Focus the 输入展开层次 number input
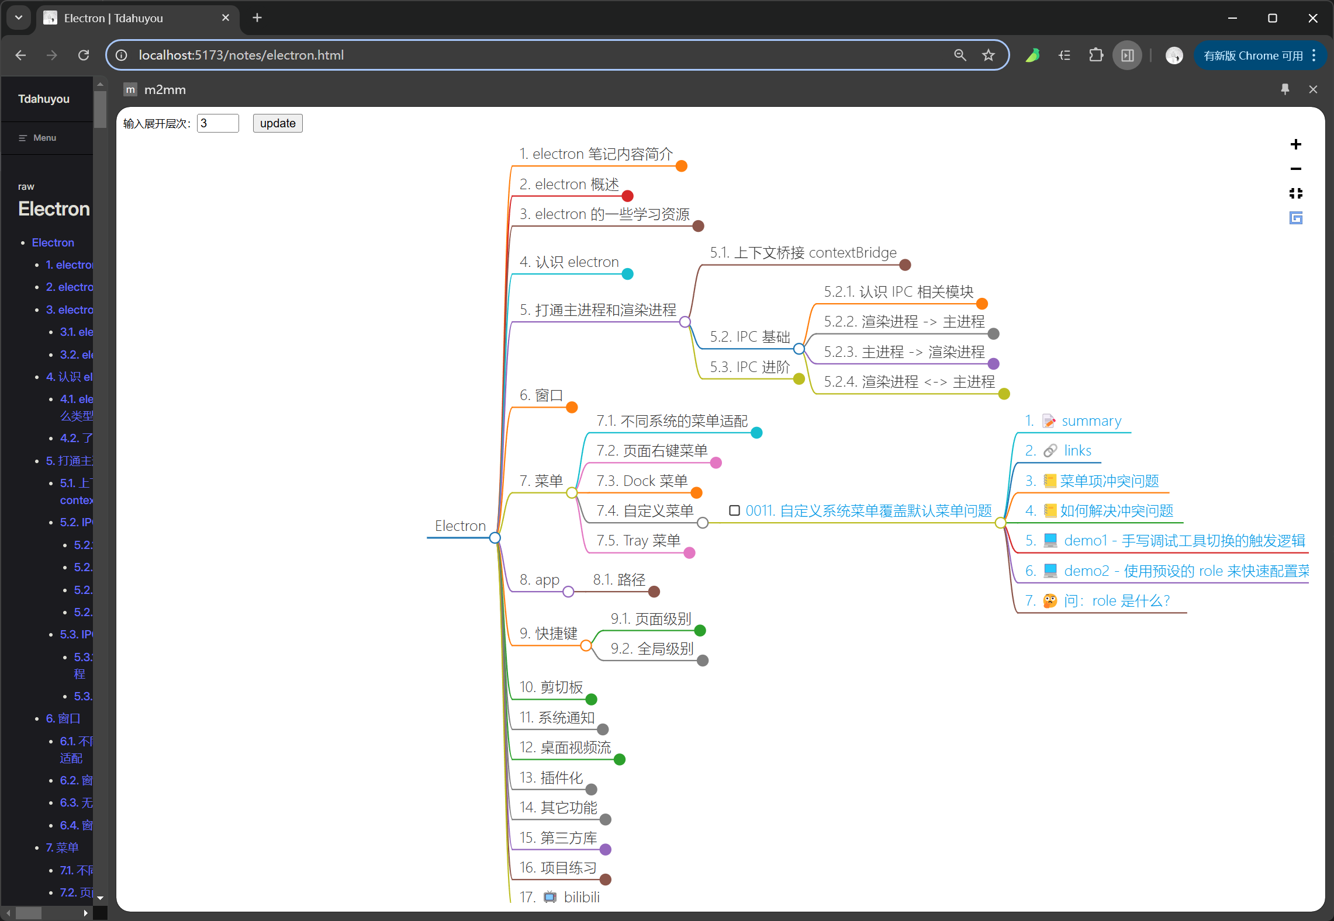Screen dimensions: 1334x921 click(217, 123)
